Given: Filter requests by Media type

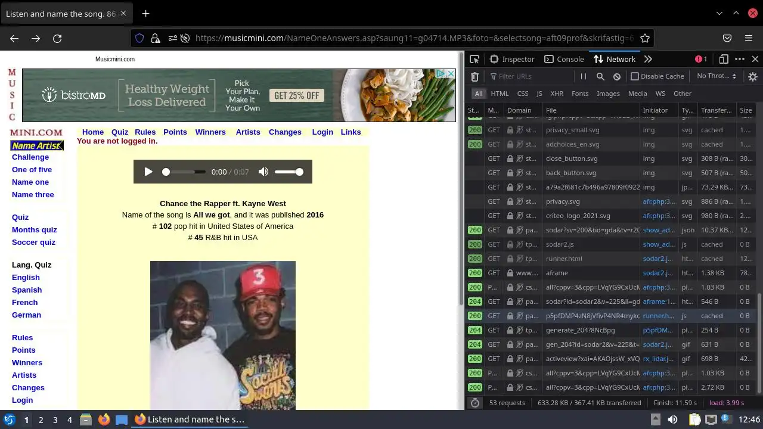Looking at the screenshot, I should coord(637,94).
